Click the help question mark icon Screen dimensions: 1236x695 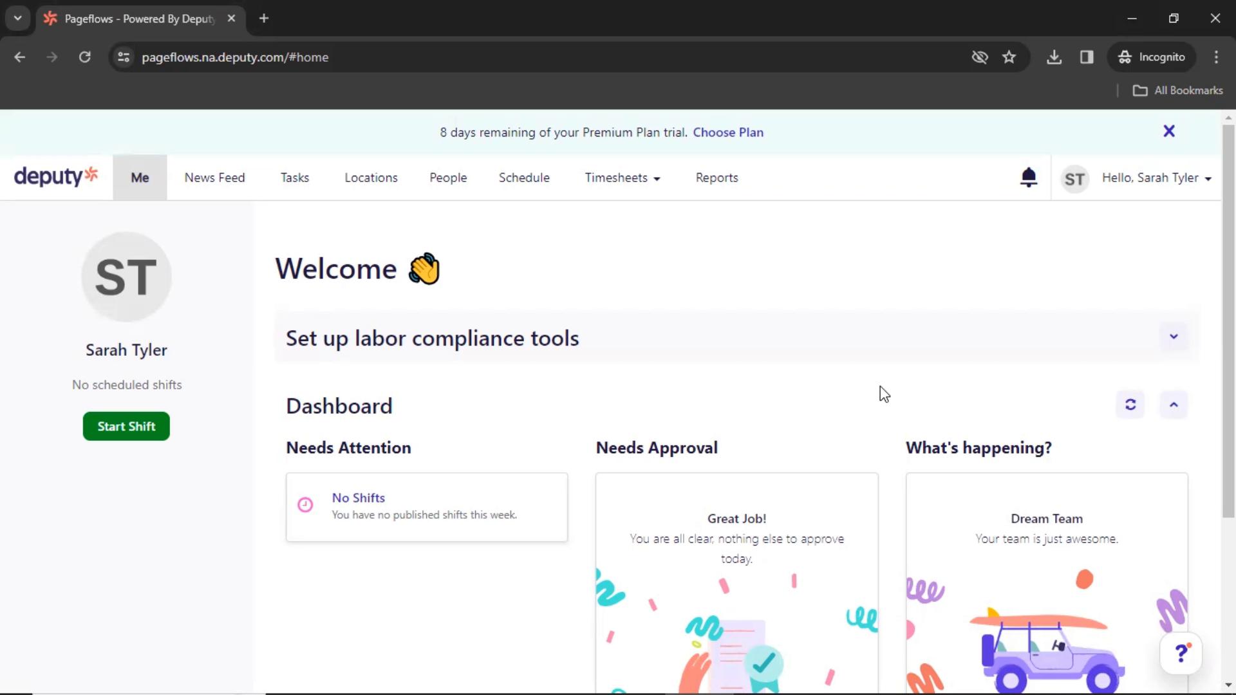coord(1182,653)
